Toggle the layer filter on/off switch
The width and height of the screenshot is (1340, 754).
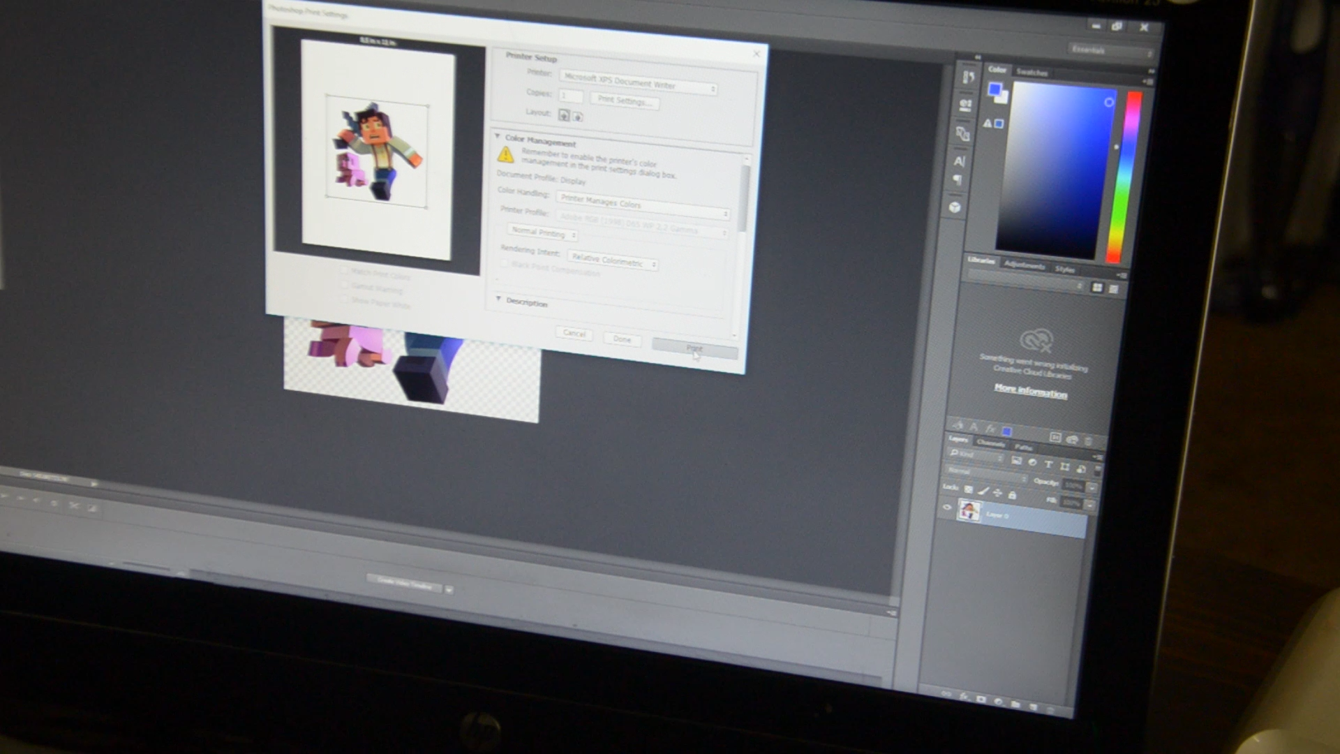coord(1096,471)
